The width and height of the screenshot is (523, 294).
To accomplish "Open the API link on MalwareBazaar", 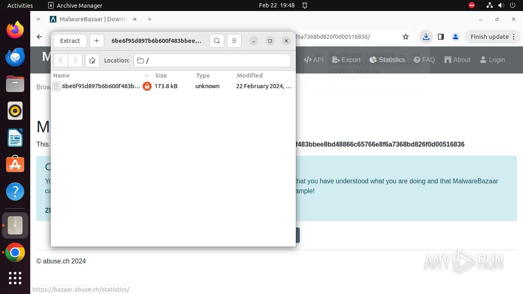I will click(x=314, y=60).
